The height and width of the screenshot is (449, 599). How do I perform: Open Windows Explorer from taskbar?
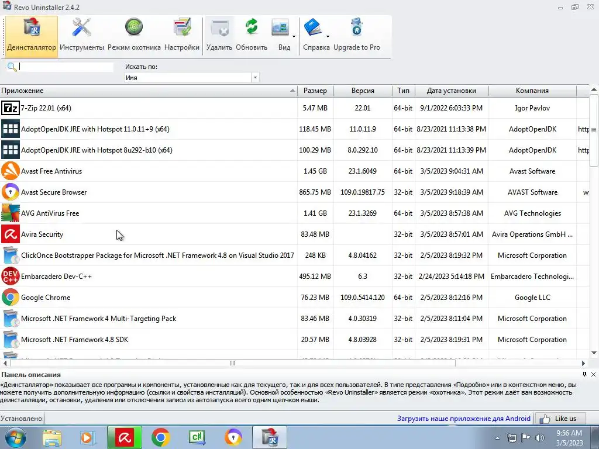coord(51,437)
